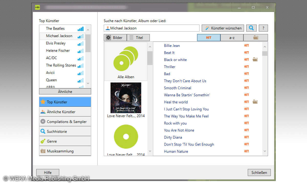Click the album list scroll-down arrow

150,151
